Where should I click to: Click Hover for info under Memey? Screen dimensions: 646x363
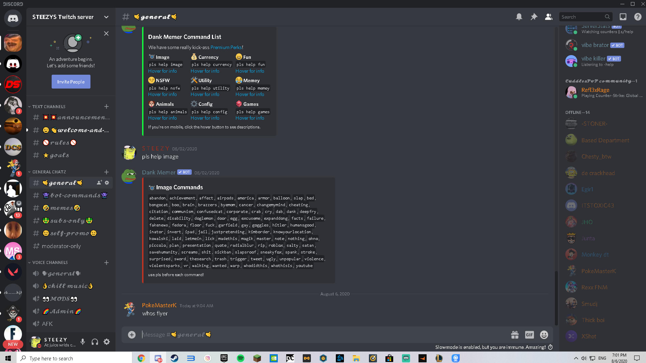pyautogui.click(x=250, y=94)
